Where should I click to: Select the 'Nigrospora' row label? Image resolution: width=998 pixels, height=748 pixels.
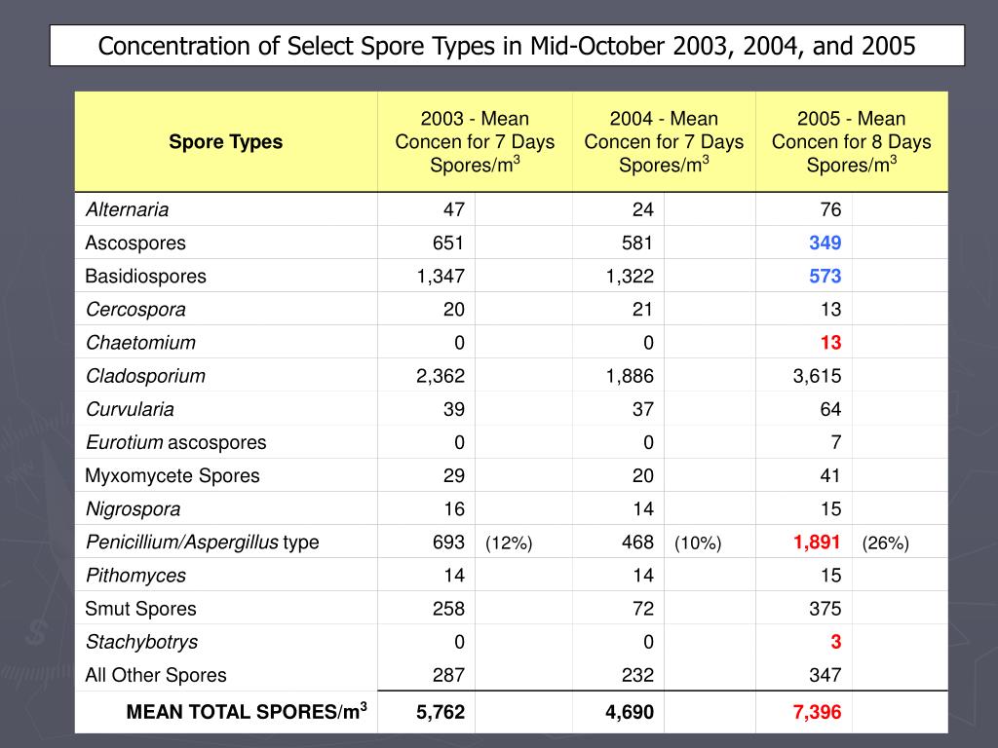[x=133, y=508]
